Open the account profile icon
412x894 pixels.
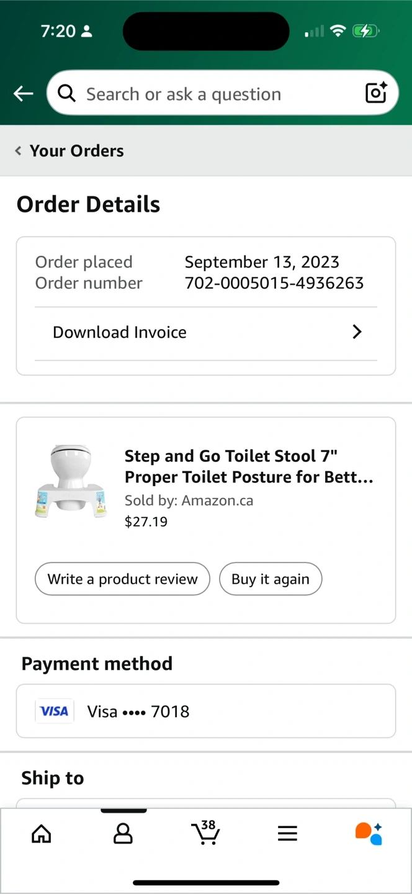pos(123,833)
